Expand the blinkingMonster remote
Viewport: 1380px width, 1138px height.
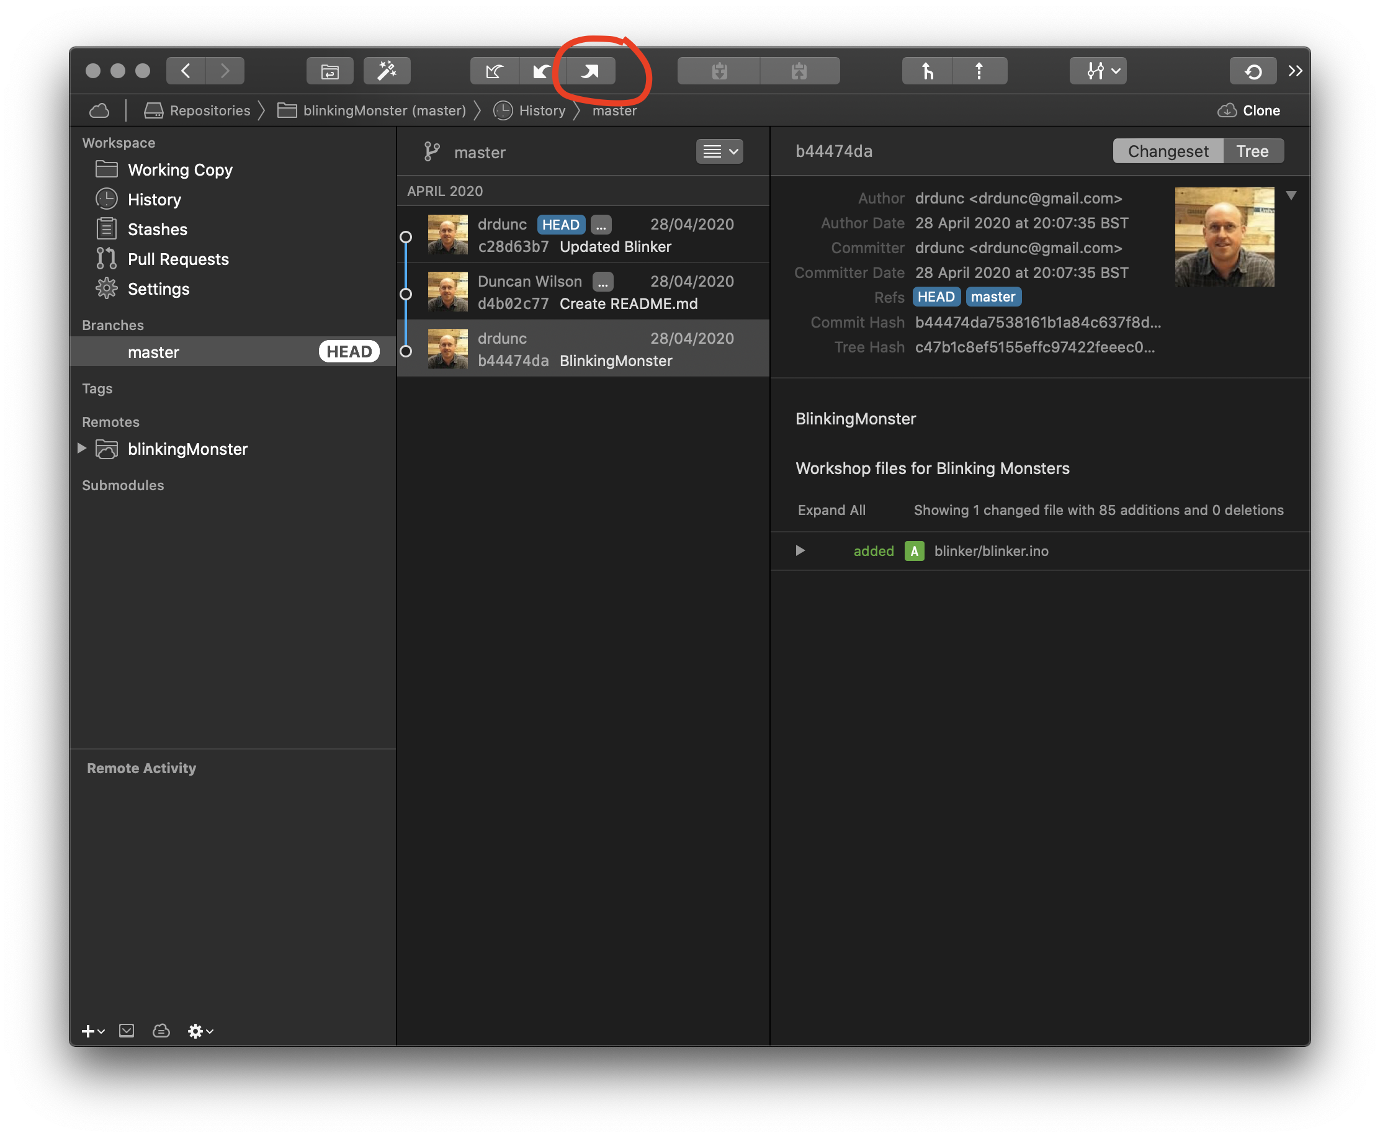click(x=82, y=449)
